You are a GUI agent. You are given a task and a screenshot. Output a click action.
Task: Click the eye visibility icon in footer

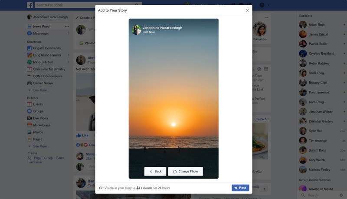coord(101,188)
